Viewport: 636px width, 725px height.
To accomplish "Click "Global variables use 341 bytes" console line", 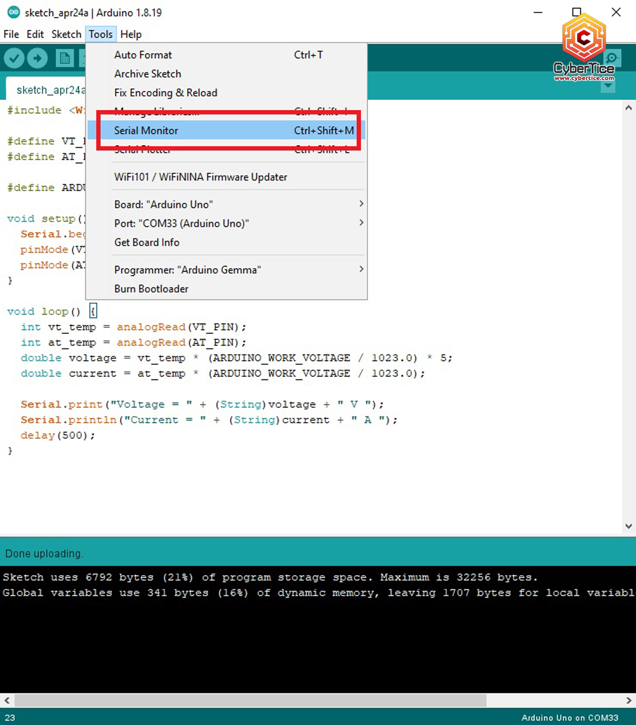I will [x=318, y=593].
